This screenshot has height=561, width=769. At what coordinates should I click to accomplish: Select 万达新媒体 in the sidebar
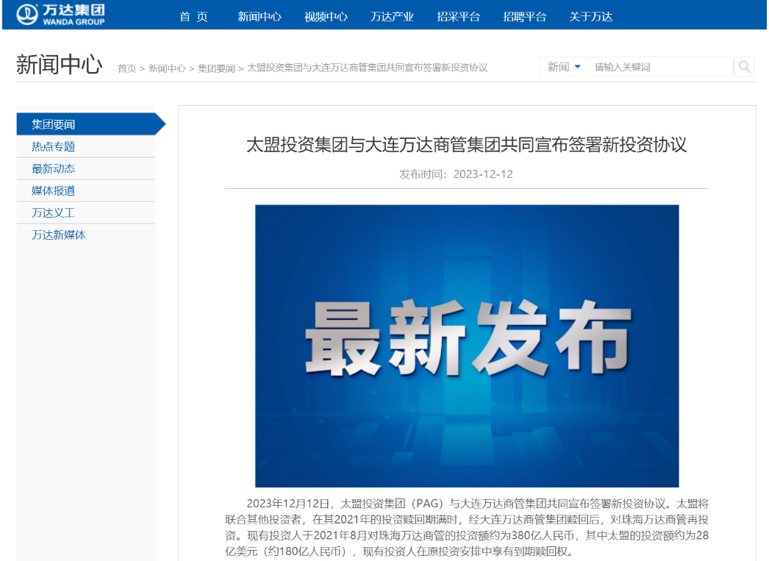pos(86,235)
